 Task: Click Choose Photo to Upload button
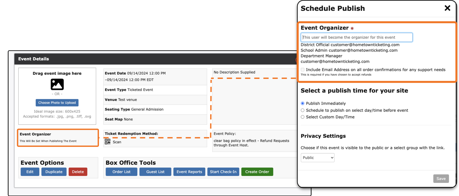(57, 103)
